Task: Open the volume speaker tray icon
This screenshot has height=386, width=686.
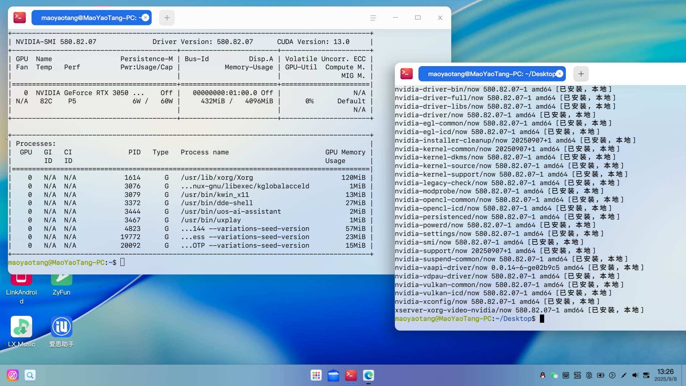Action: click(635, 375)
